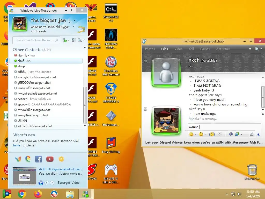Click the volume speaker tray icon
Image resolution: width=265 pixels, height=199 pixels.
(x=239, y=194)
